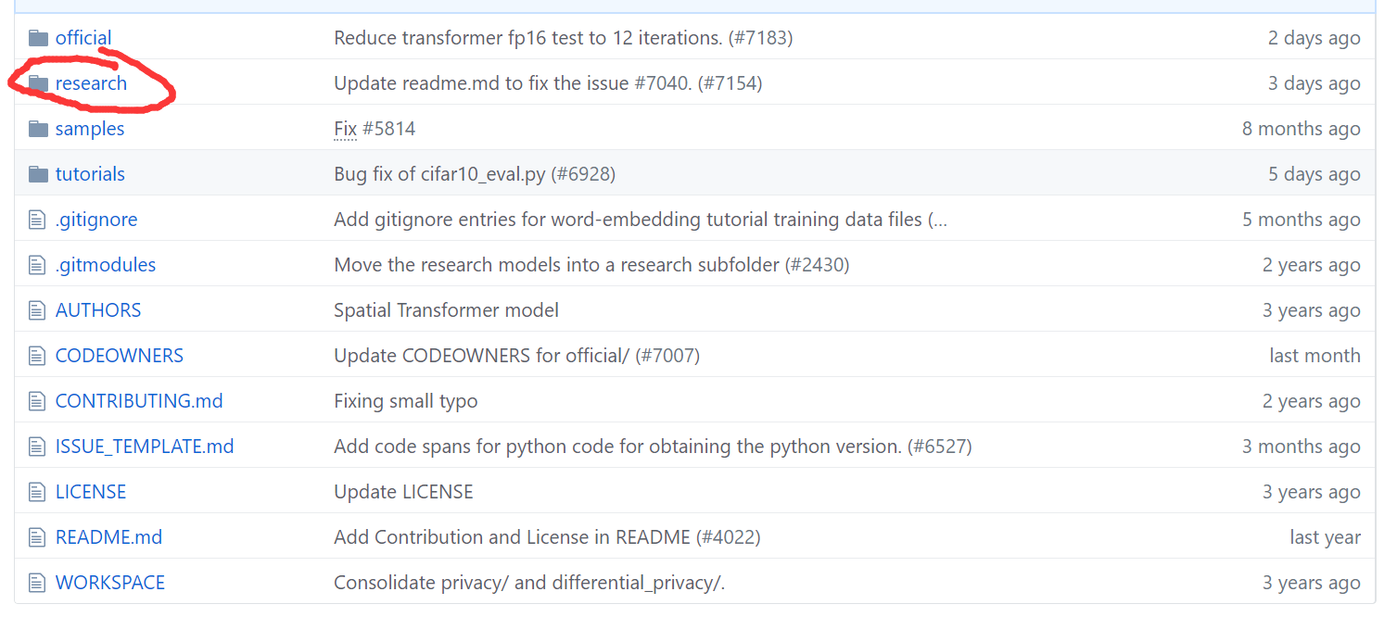1397x617 pixels.
Task: Open the research folder link
Action: pos(91,82)
